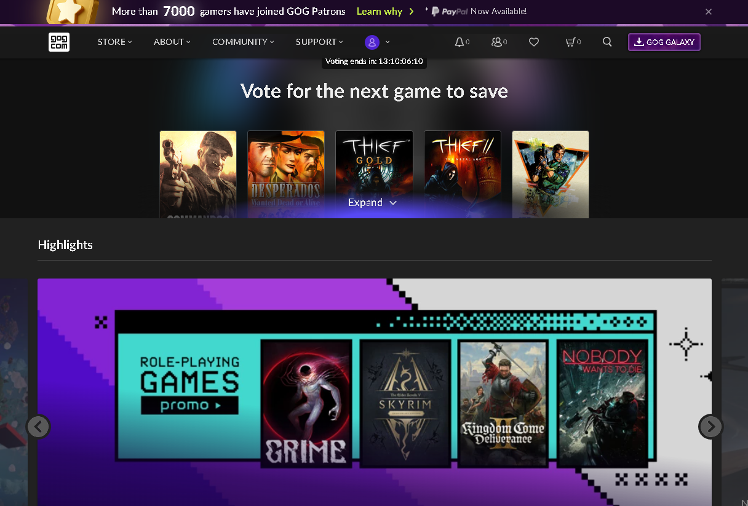Open the user account avatar
Screen dimensions: 748x506
(x=372, y=42)
